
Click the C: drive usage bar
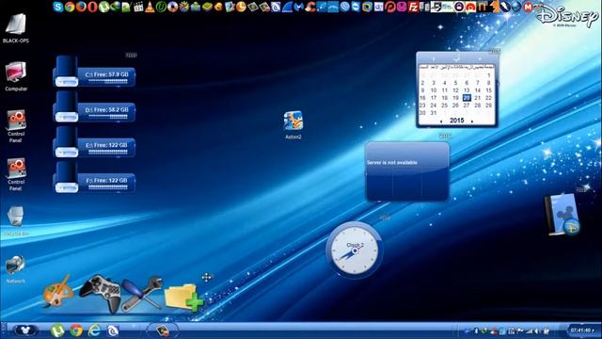[x=108, y=81]
